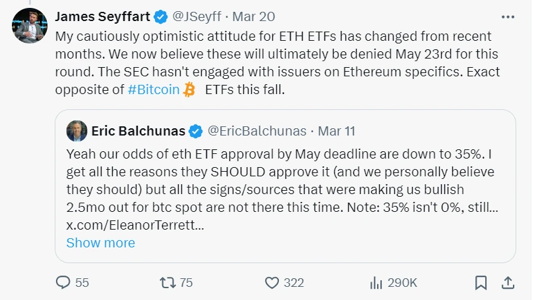The width and height of the screenshot is (536, 300).
Task: Click the @JSeyff handle
Action: pyautogui.click(x=198, y=16)
